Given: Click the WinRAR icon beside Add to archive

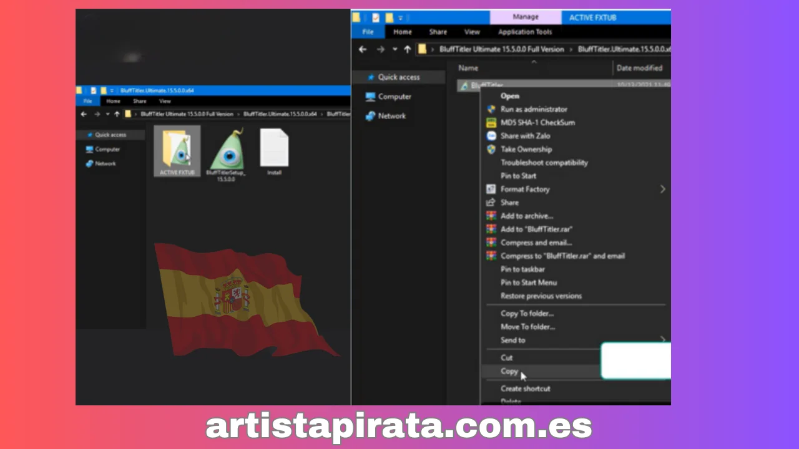Looking at the screenshot, I should coord(491,216).
